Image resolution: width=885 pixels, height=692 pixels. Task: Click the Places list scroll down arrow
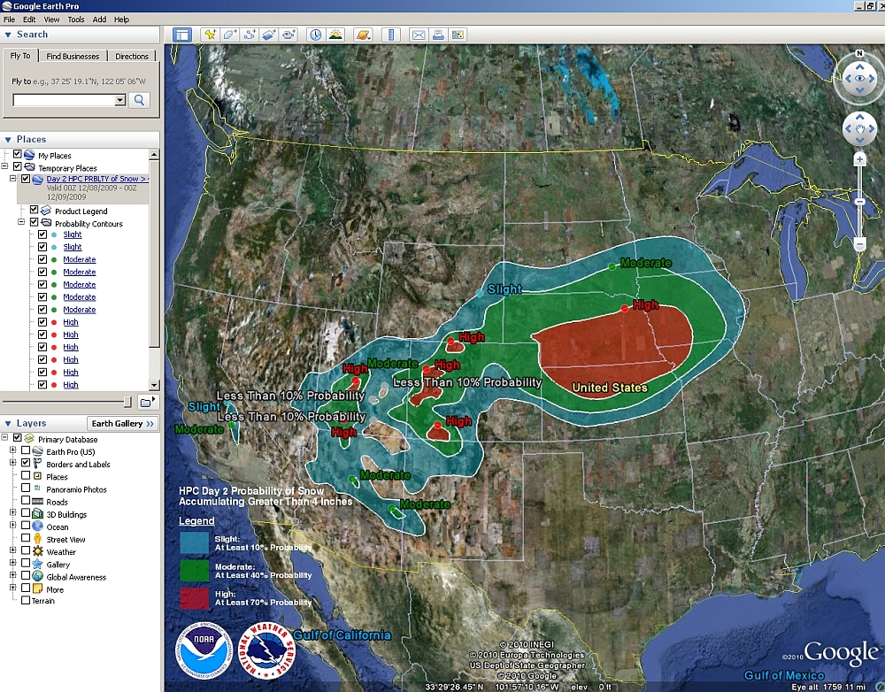click(x=154, y=385)
